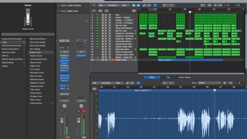Click editor waveform zoom button
This screenshot has height=139, width=247.
(225, 83)
